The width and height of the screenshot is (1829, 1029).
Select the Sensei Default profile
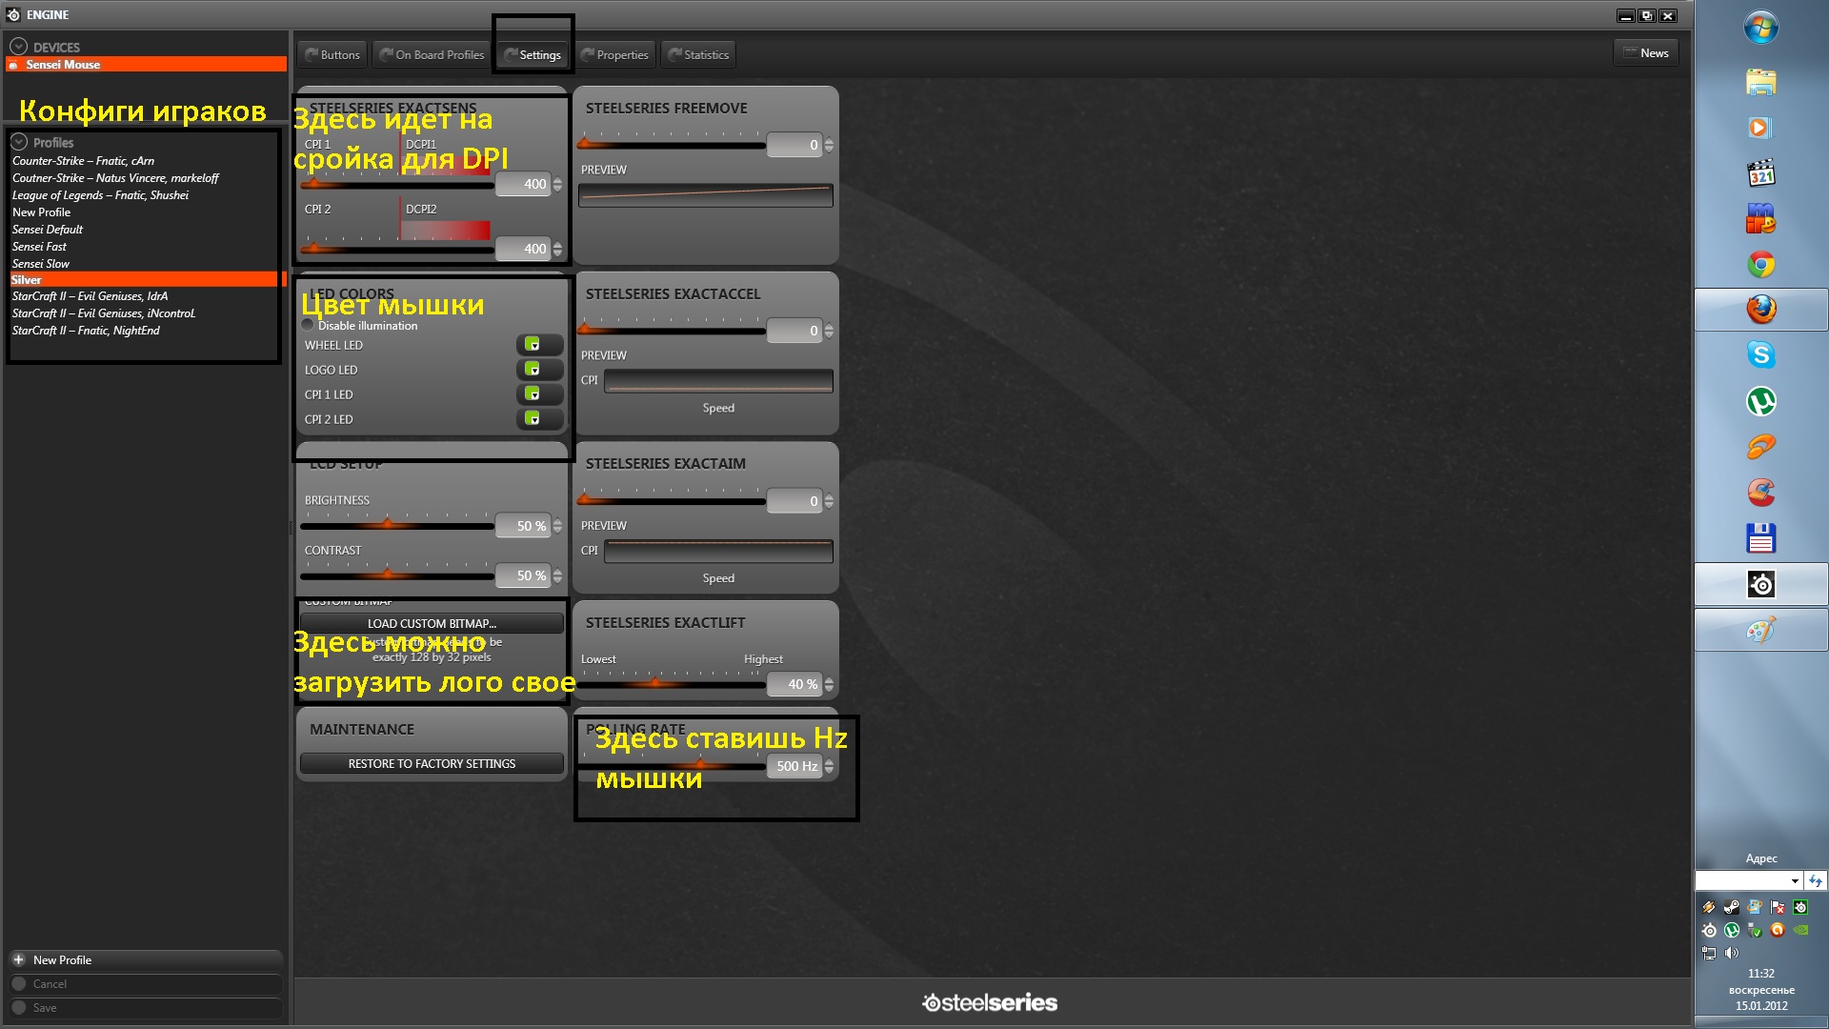[48, 229]
